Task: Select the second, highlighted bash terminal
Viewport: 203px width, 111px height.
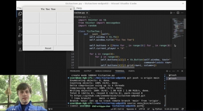Action: pyautogui.click(x=176, y=78)
